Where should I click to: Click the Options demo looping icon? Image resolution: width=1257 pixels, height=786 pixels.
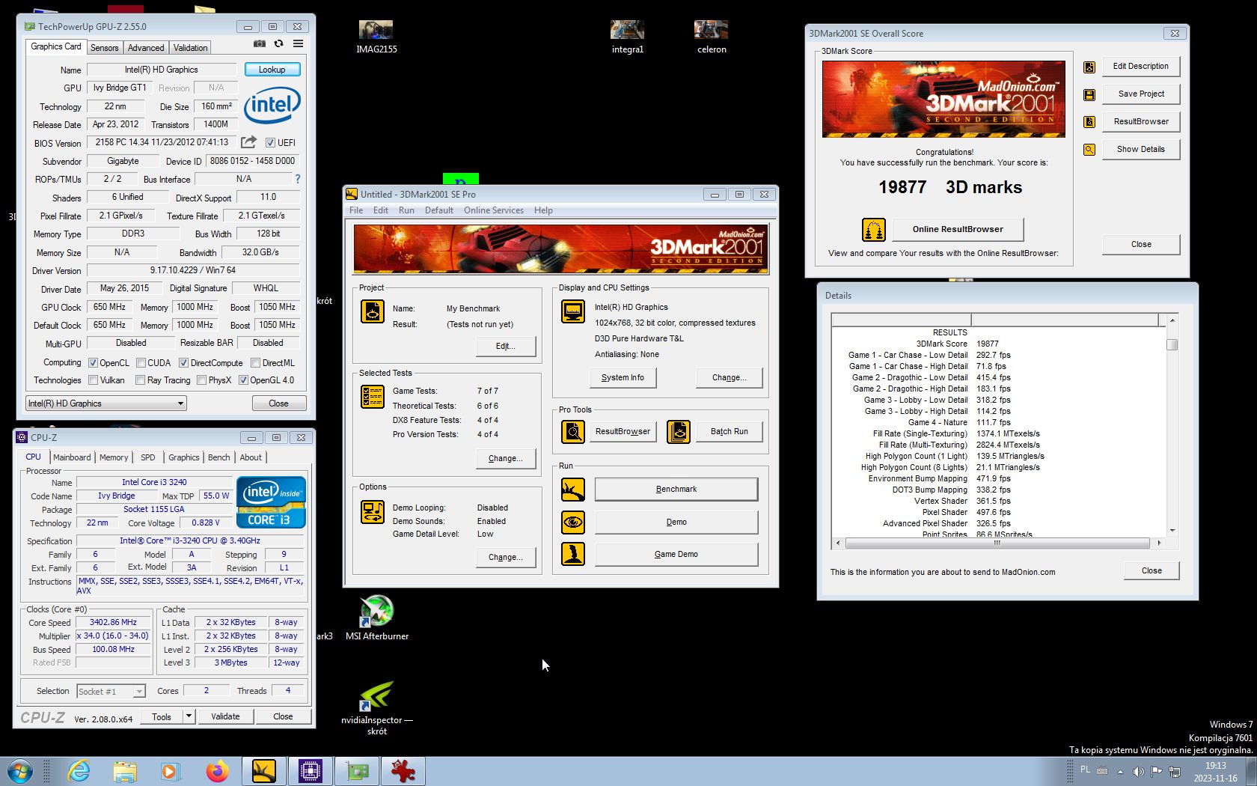372,512
